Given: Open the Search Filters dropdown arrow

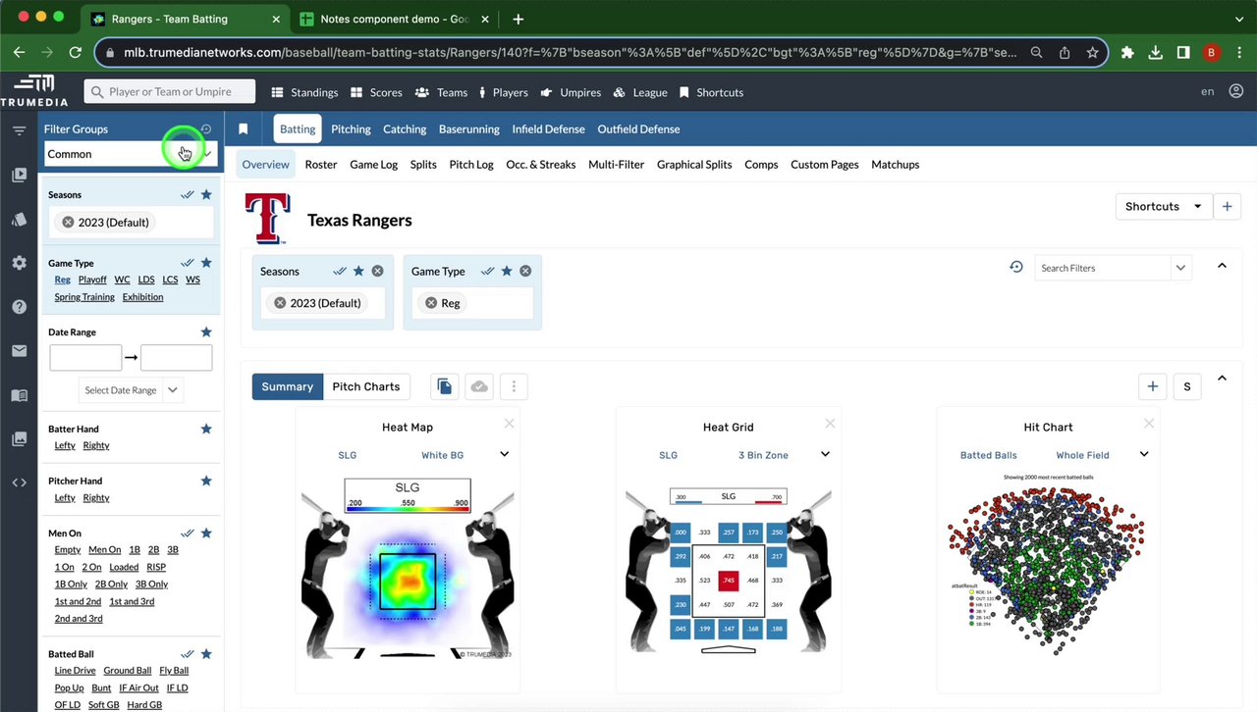Looking at the screenshot, I should (x=1180, y=267).
